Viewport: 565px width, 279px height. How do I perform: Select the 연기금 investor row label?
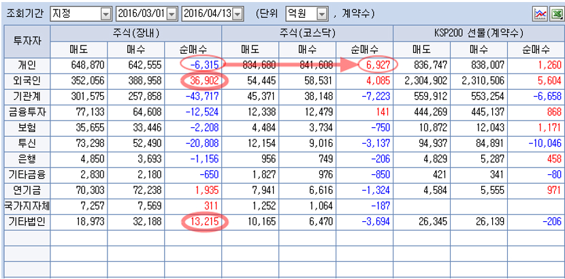click(27, 190)
